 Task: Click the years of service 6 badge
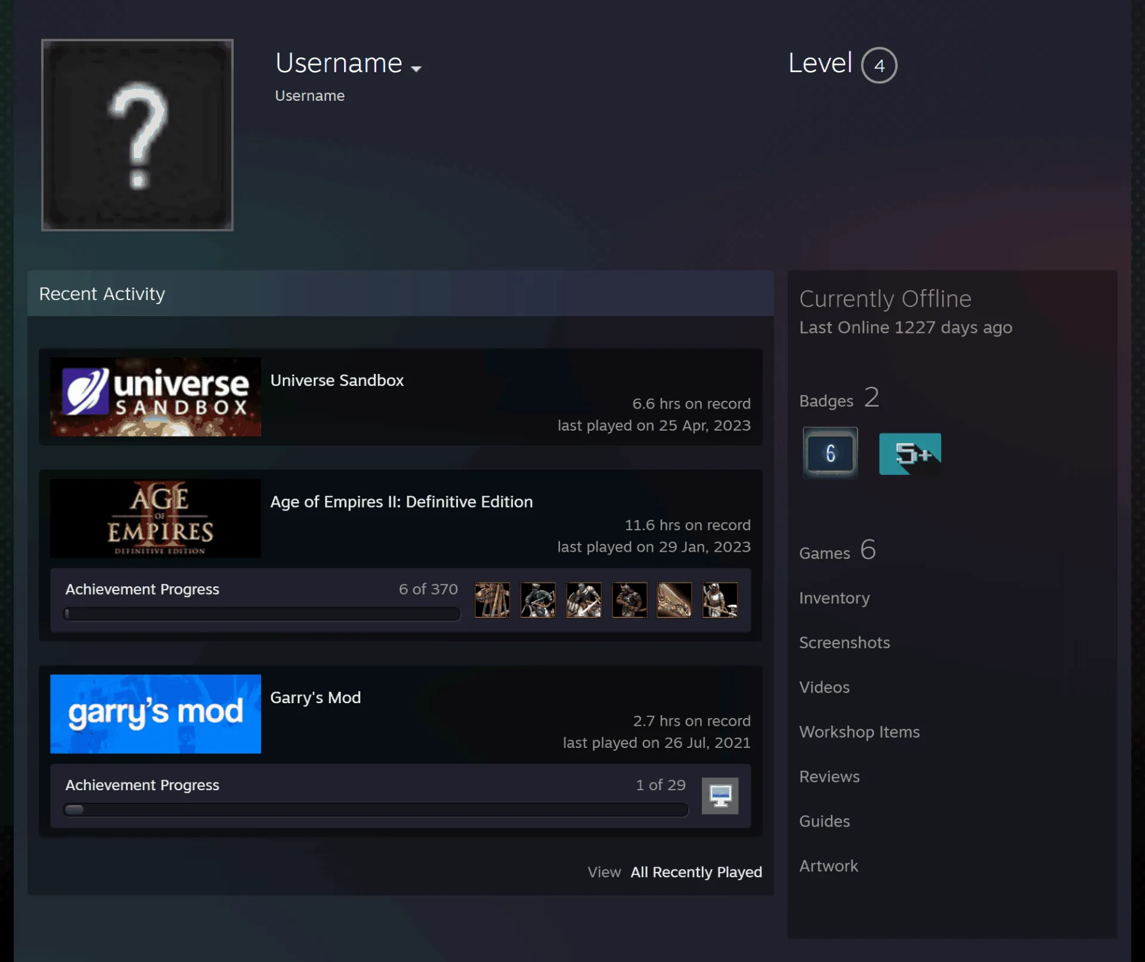pyautogui.click(x=830, y=453)
